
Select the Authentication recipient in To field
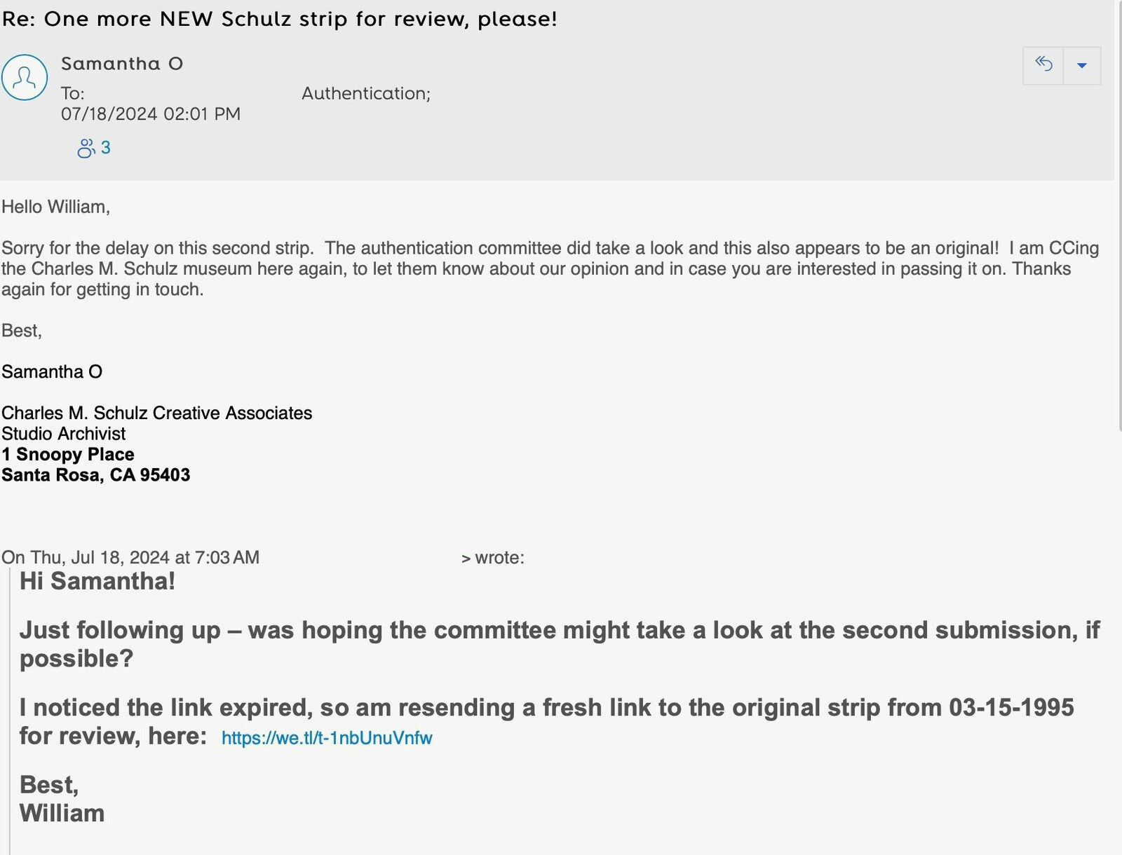point(365,93)
